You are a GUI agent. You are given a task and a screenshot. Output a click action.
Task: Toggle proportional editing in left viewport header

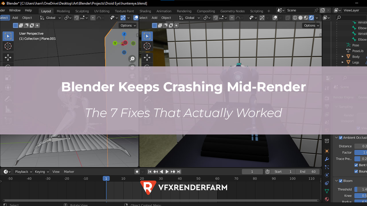point(93,18)
